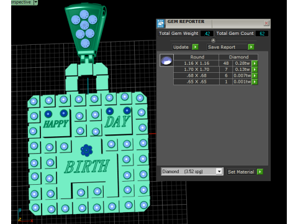Image resolution: width=298 pixels, height=224 pixels.
Task: Click the Set Material button label
Action: click(242, 172)
